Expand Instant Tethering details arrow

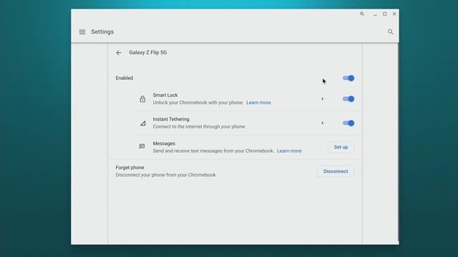[323, 123]
